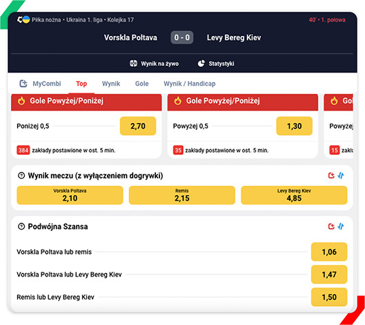This screenshot has width=365, height=325.
Task: Select the Remis odds 2,15
Action: point(182,195)
